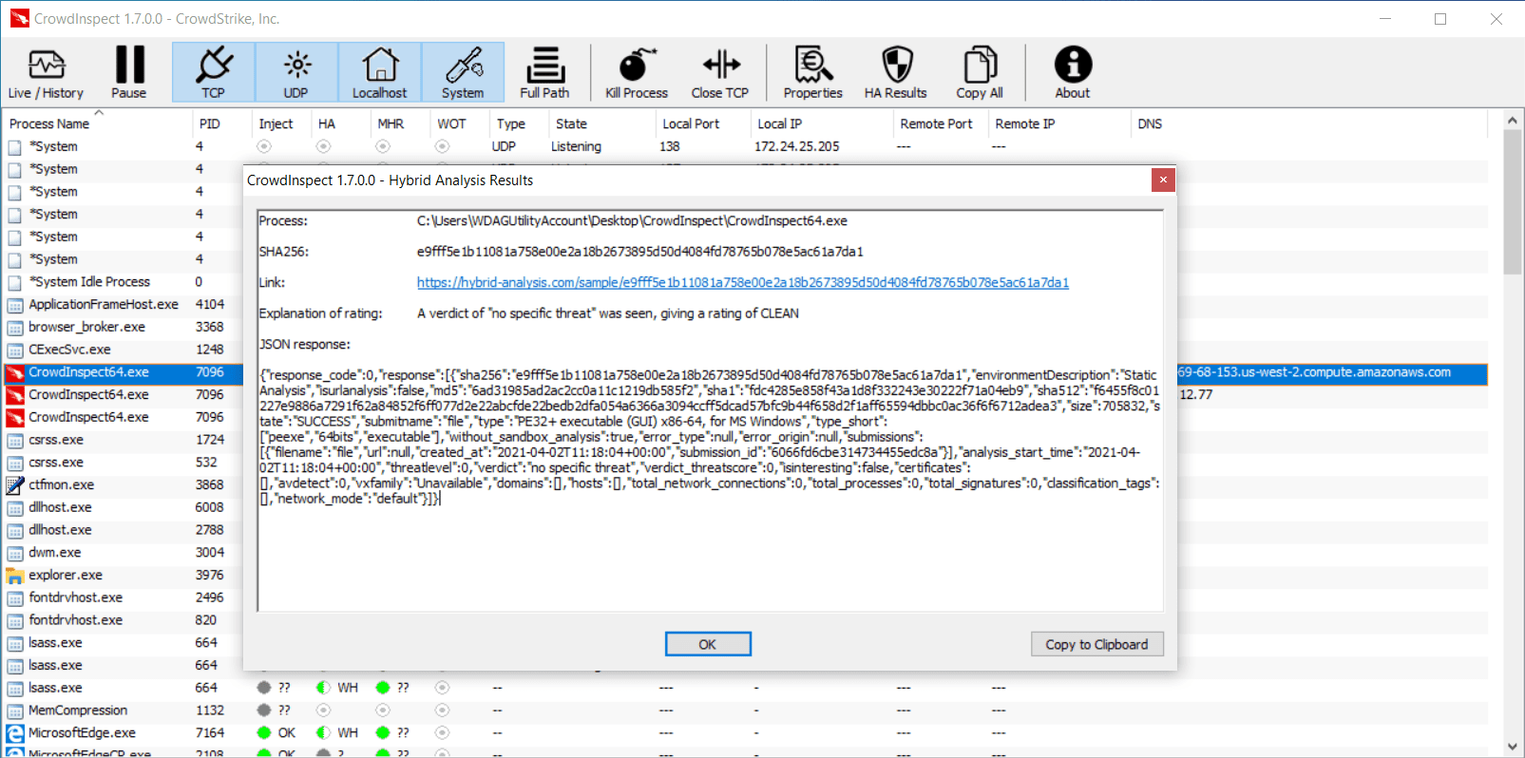Click the ApplicationFrameHost.exe process icon
The width and height of the screenshot is (1525, 758).
click(15, 305)
